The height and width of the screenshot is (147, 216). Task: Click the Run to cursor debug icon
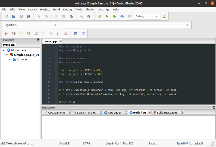tap(14, 34)
